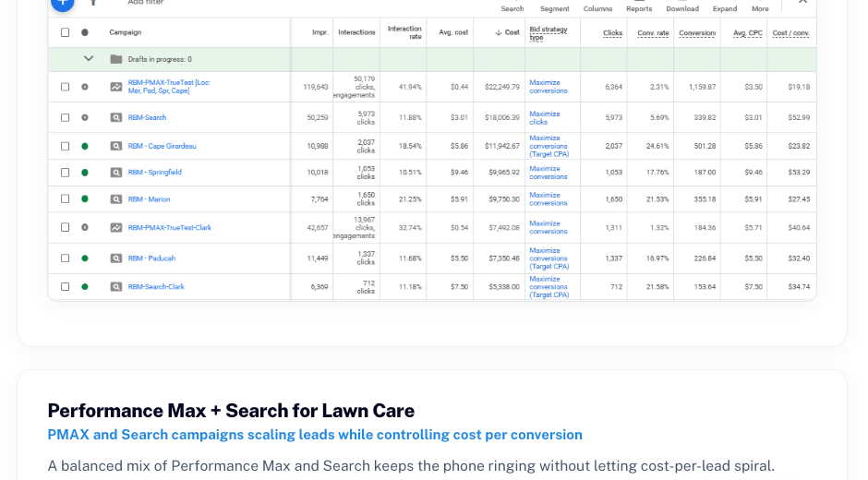
Task: Select the RBM-Search row checkbox
Action: [x=65, y=117]
